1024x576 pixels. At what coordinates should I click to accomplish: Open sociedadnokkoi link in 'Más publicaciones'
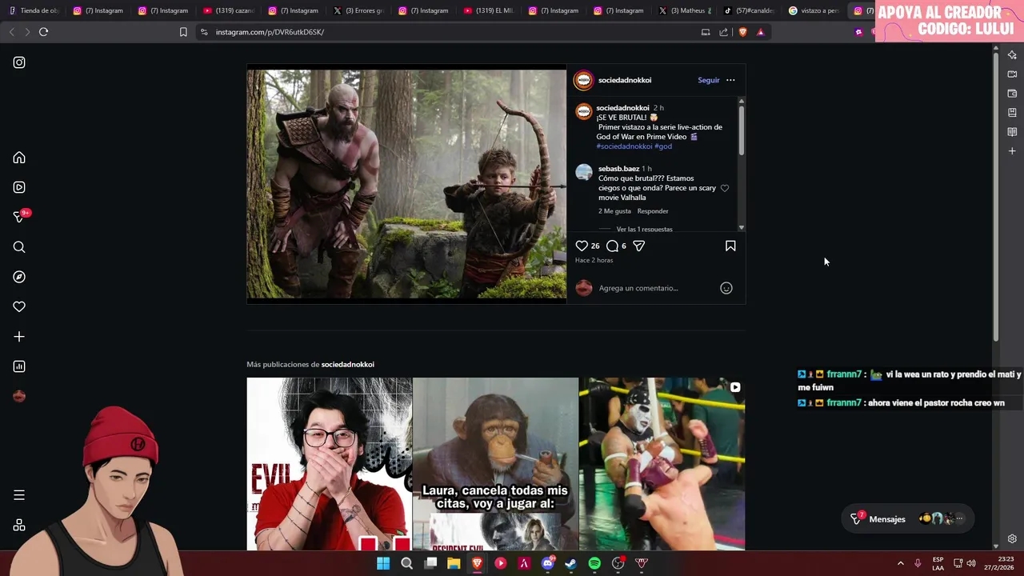point(348,364)
